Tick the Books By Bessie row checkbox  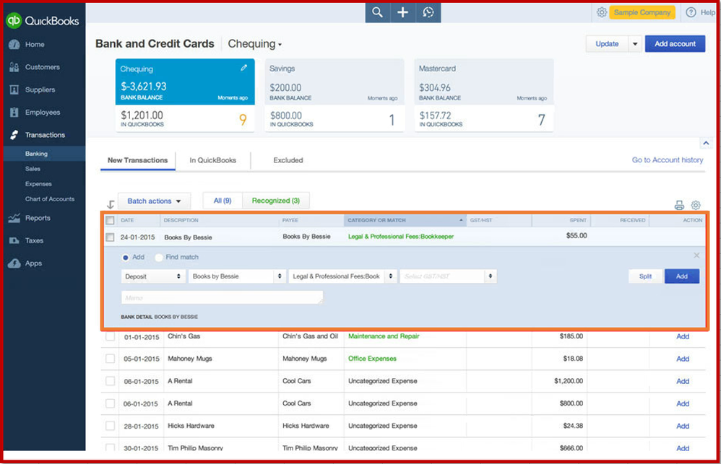point(110,237)
